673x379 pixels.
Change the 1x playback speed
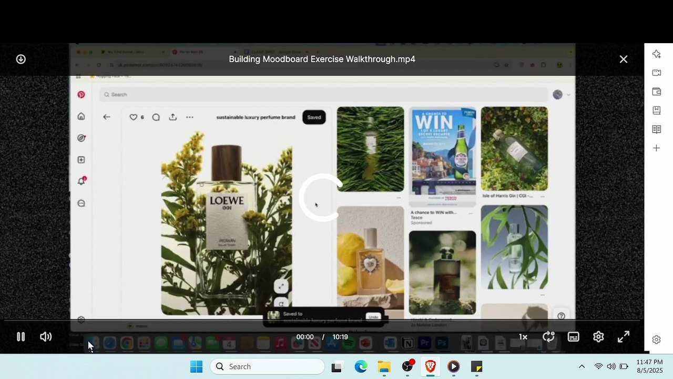coord(523,337)
